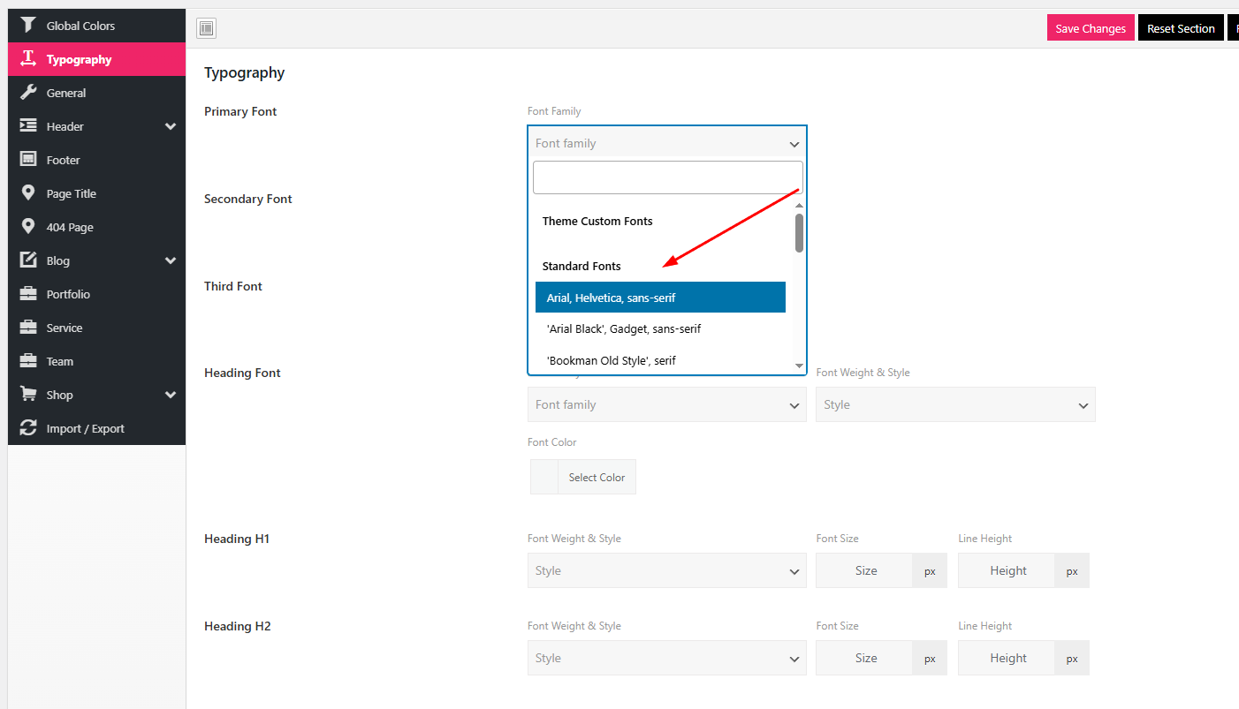This screenshot has height=709, width=1239.
Task: Open the Footer settings section
Action: 96,160
